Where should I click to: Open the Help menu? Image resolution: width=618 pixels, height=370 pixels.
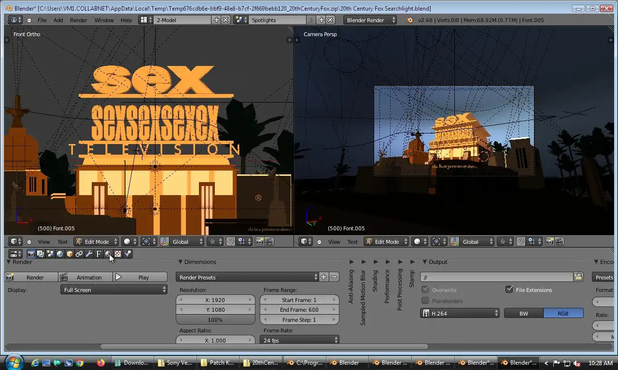tap(126, 20)
